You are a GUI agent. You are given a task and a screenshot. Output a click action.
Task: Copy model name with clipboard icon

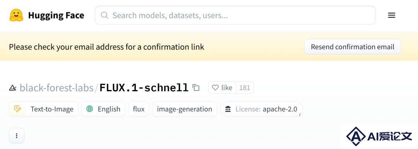coord(196,87)
